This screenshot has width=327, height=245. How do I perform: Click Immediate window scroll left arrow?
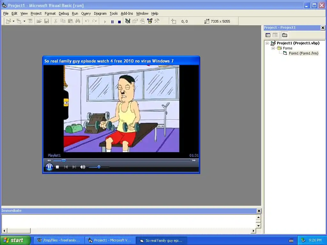click(x=4, y=231)
